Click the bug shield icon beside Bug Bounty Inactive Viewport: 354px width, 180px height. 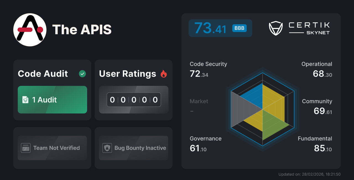click(x=107, y=148)
